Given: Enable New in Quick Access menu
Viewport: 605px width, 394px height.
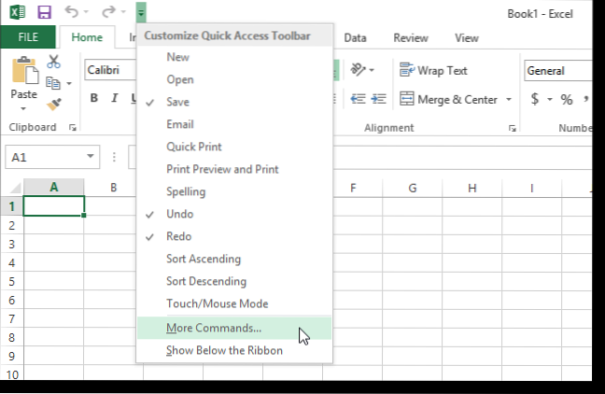Looking at the screenshot, I should 234,57.
